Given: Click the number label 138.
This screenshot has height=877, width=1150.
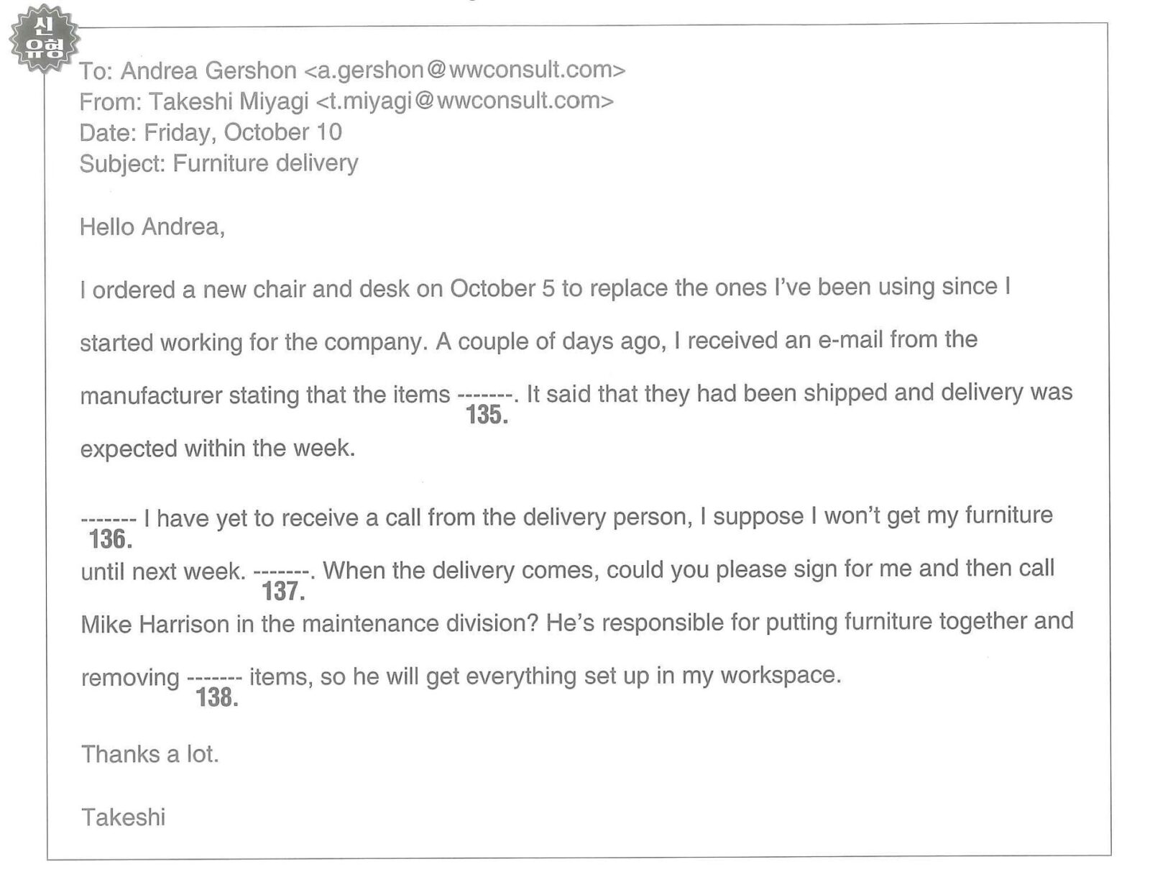Looking at the screenshot, I should click(x=217, y=697).
